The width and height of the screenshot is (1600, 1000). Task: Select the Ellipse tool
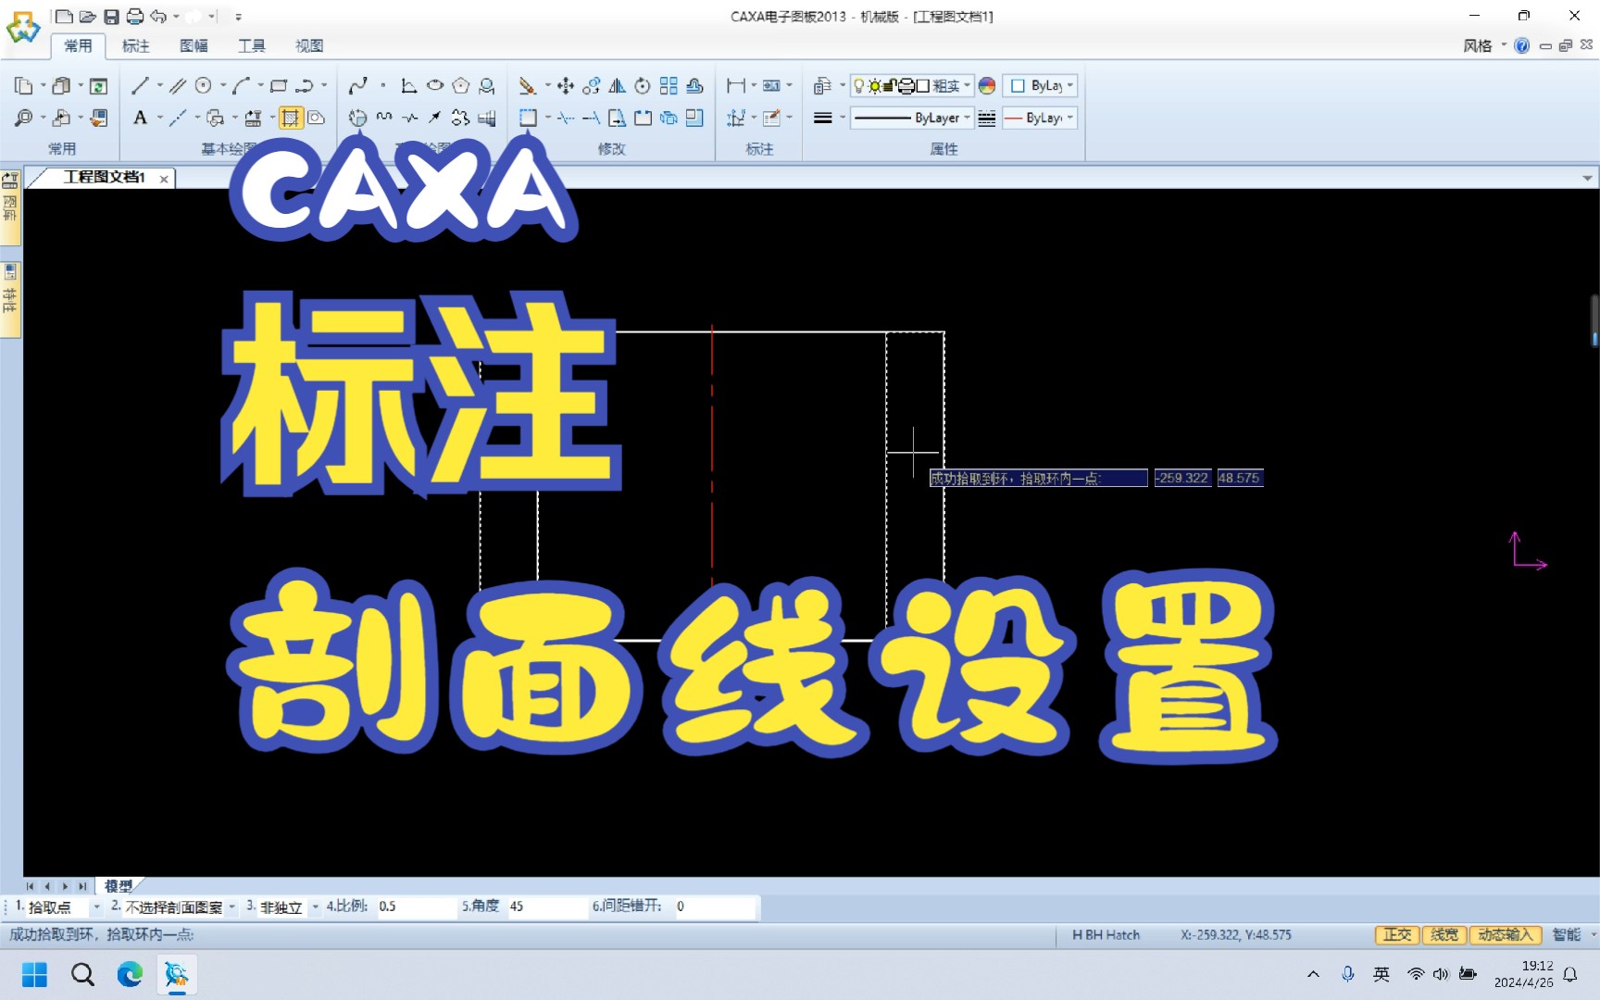[435, 86]
